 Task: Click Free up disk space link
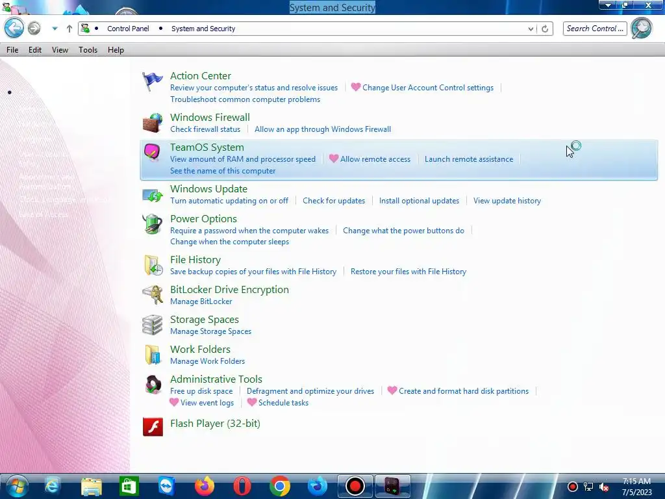coord(201,391)
